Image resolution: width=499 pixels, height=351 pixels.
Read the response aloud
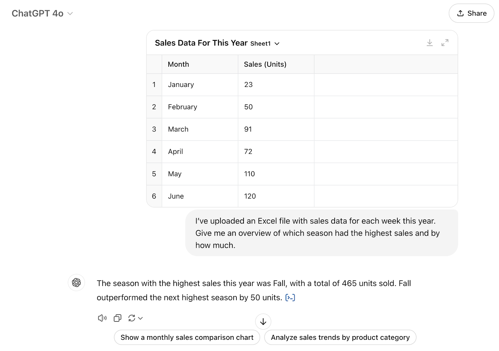102,318
